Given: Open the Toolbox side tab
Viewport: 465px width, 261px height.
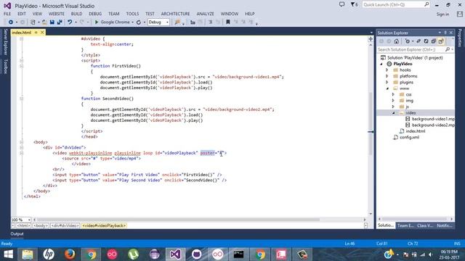Looking at the screenshot, I should click(x=5, y=66).
